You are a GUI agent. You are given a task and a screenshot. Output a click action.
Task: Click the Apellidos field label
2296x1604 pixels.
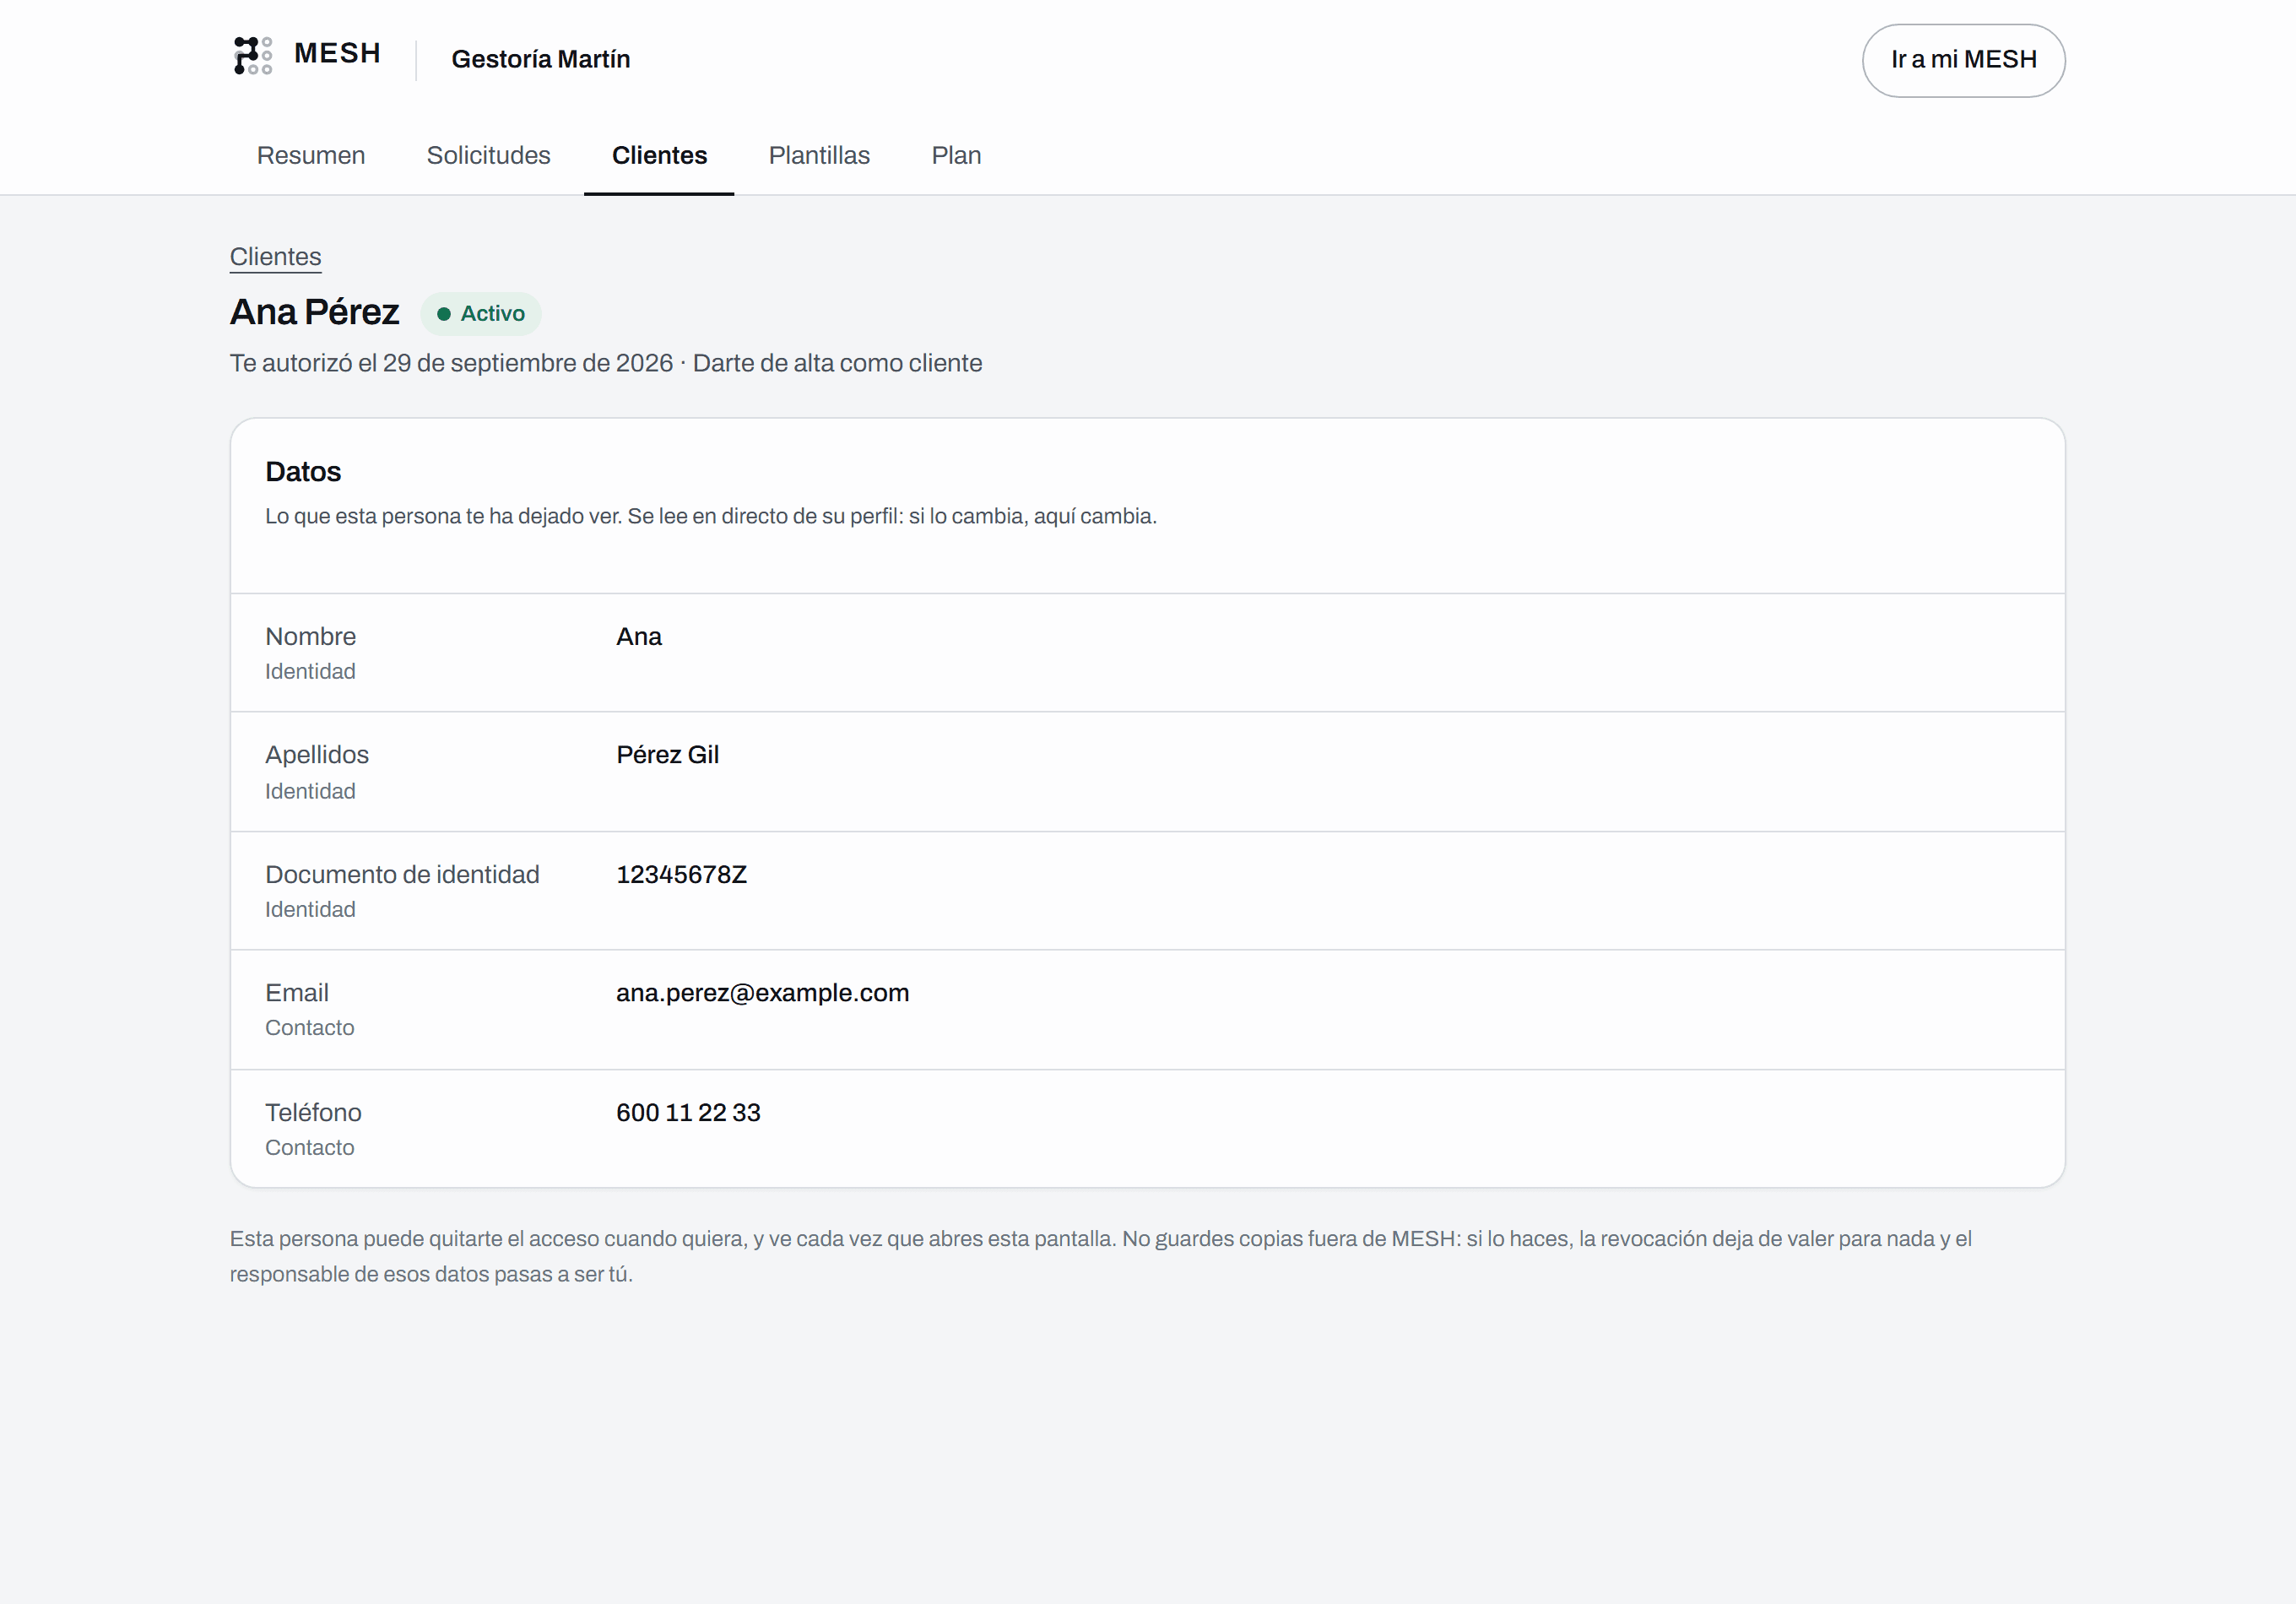(317, 755)
